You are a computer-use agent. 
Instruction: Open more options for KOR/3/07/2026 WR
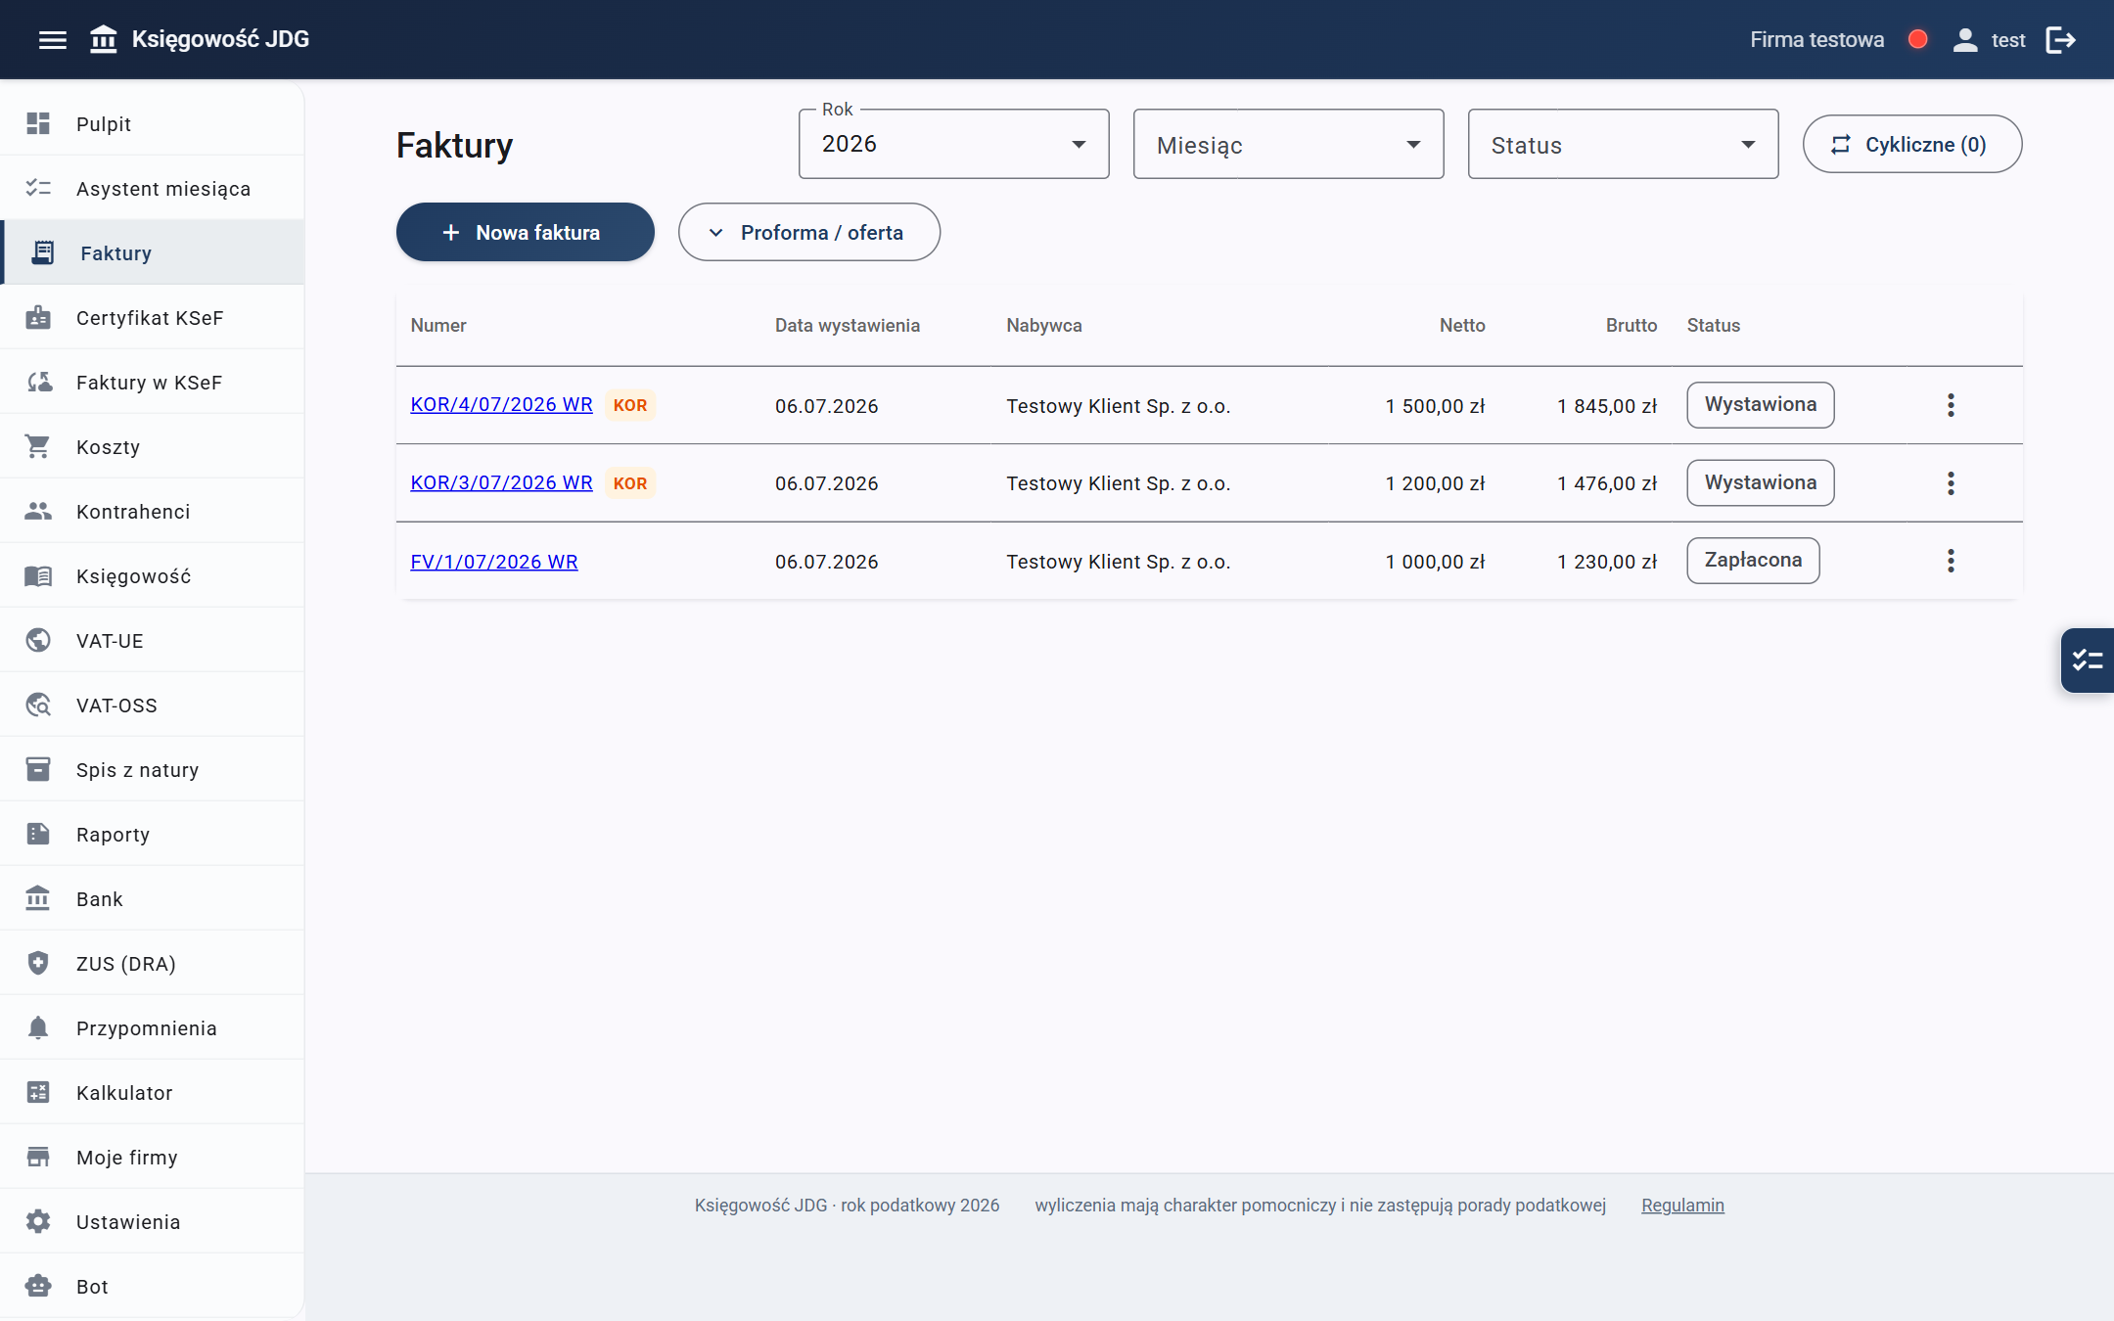(x=1951, y=483)
